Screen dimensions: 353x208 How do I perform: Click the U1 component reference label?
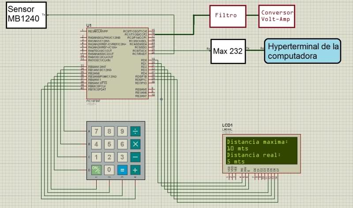pyautogui.click(x=89, y=26)
